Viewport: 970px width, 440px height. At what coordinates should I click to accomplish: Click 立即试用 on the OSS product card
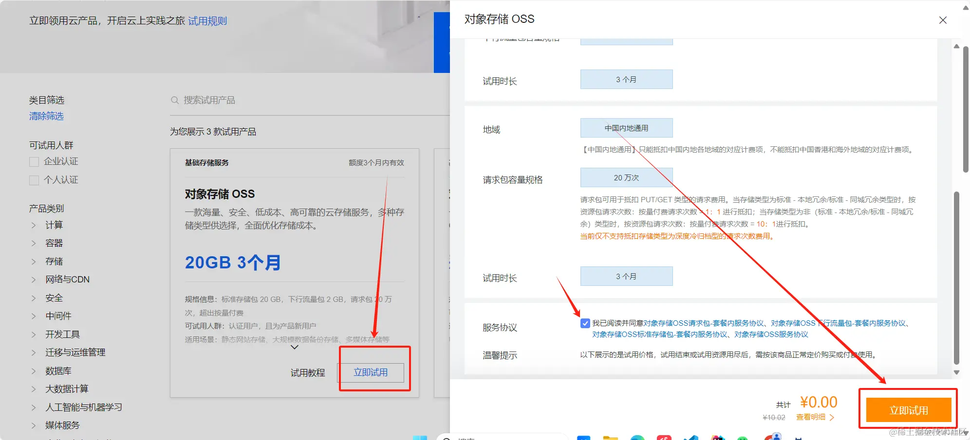click(371, 372)
